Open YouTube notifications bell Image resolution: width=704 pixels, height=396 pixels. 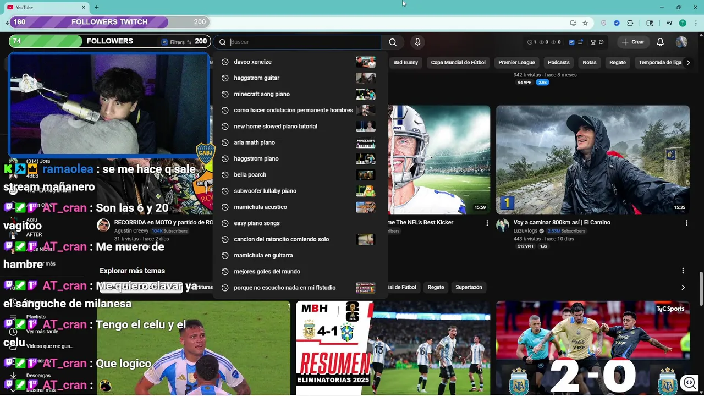tap(661, 42)
